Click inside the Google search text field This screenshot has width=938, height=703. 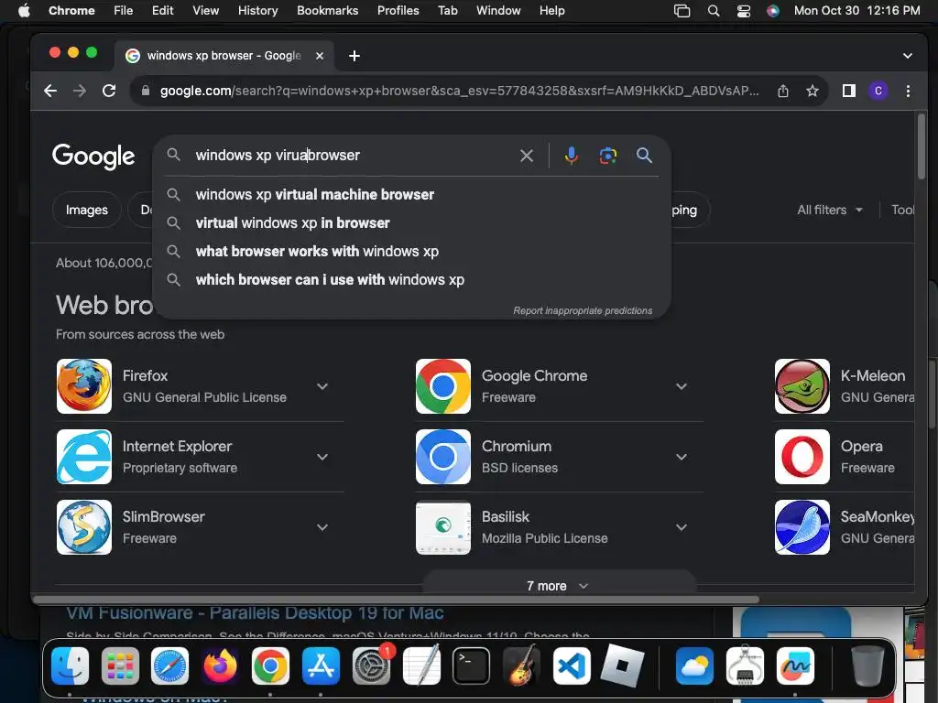click(x=353, y=156)
